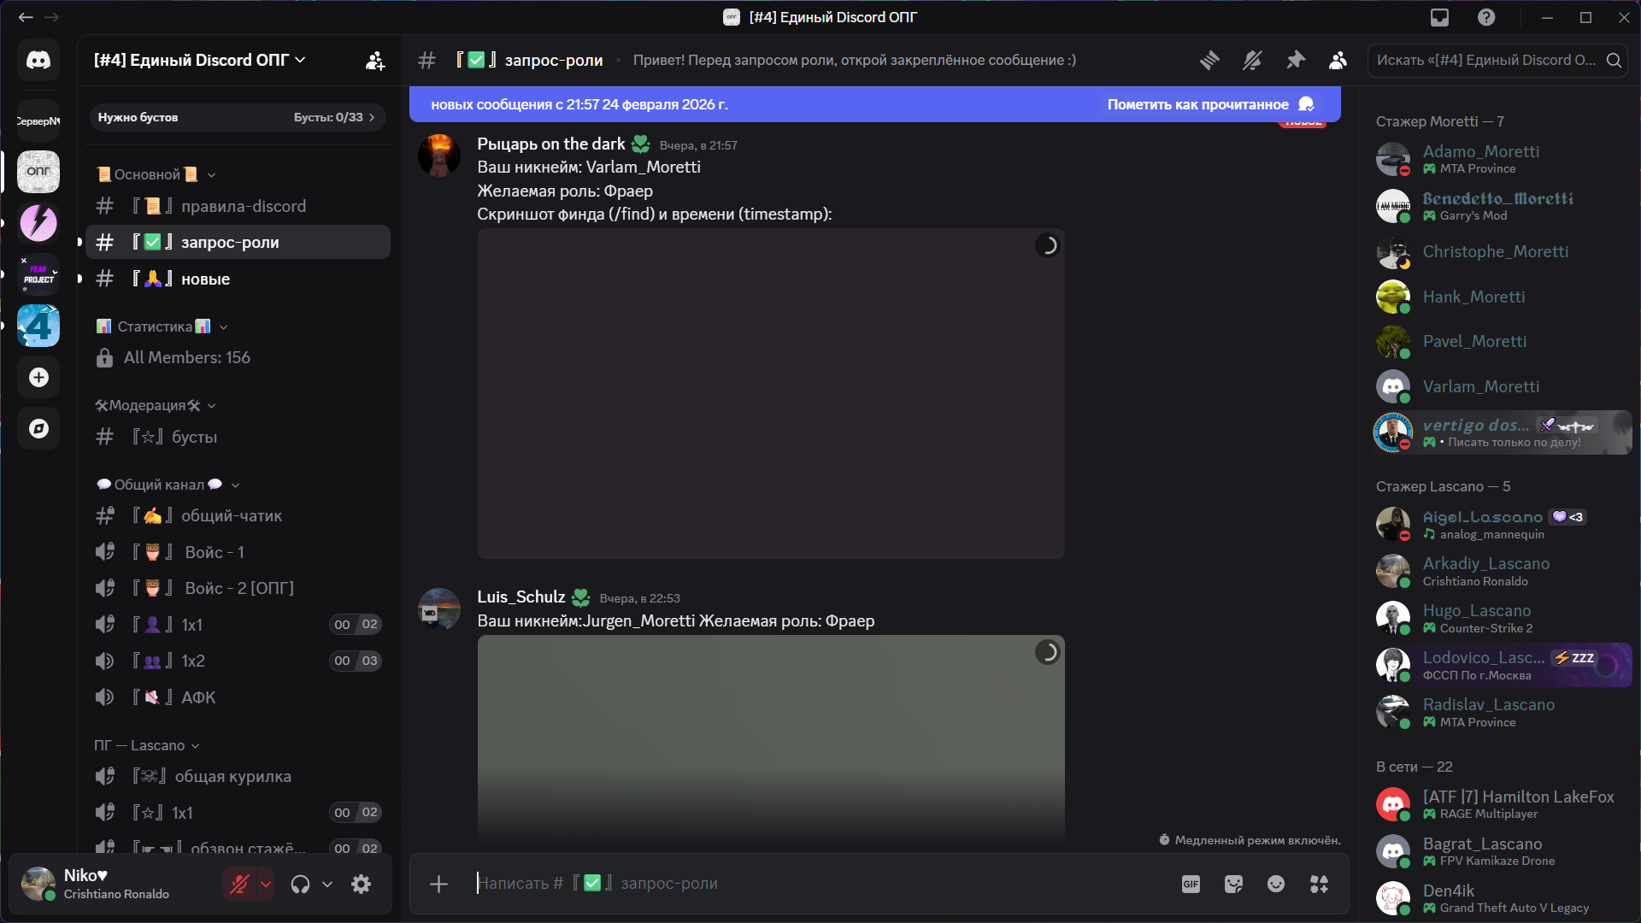Open the sticker picker
Viewport: 1641px width, 923px height.
coord(1233,884)
